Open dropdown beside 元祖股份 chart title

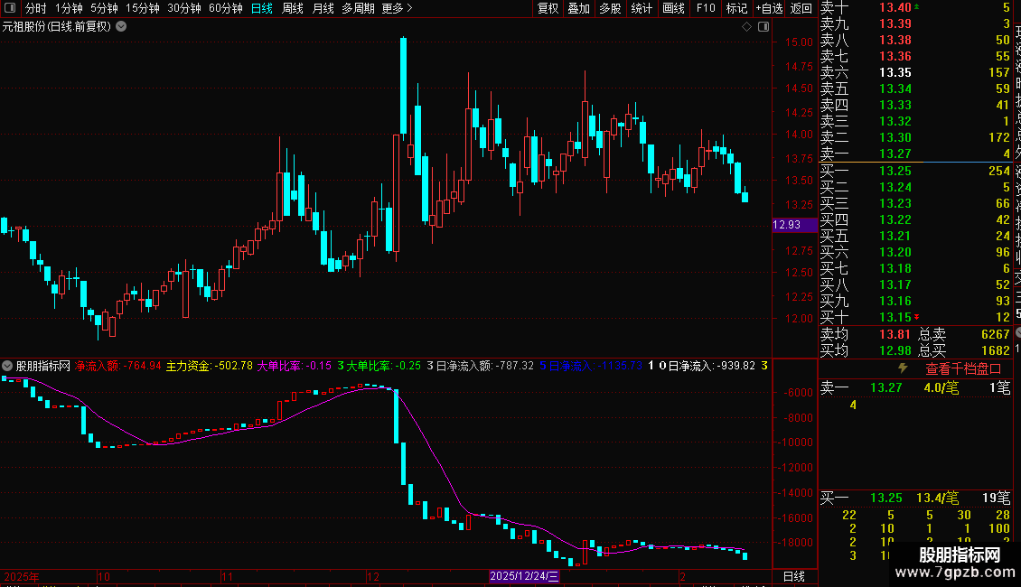coord(121,27)
